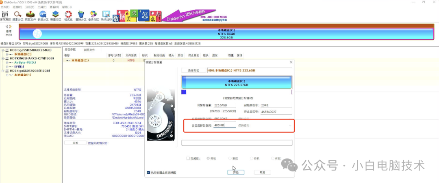Select AirByte-PE(D:) partition in tree
Viewport: 439px width, 183px height.
pos(25,62)
